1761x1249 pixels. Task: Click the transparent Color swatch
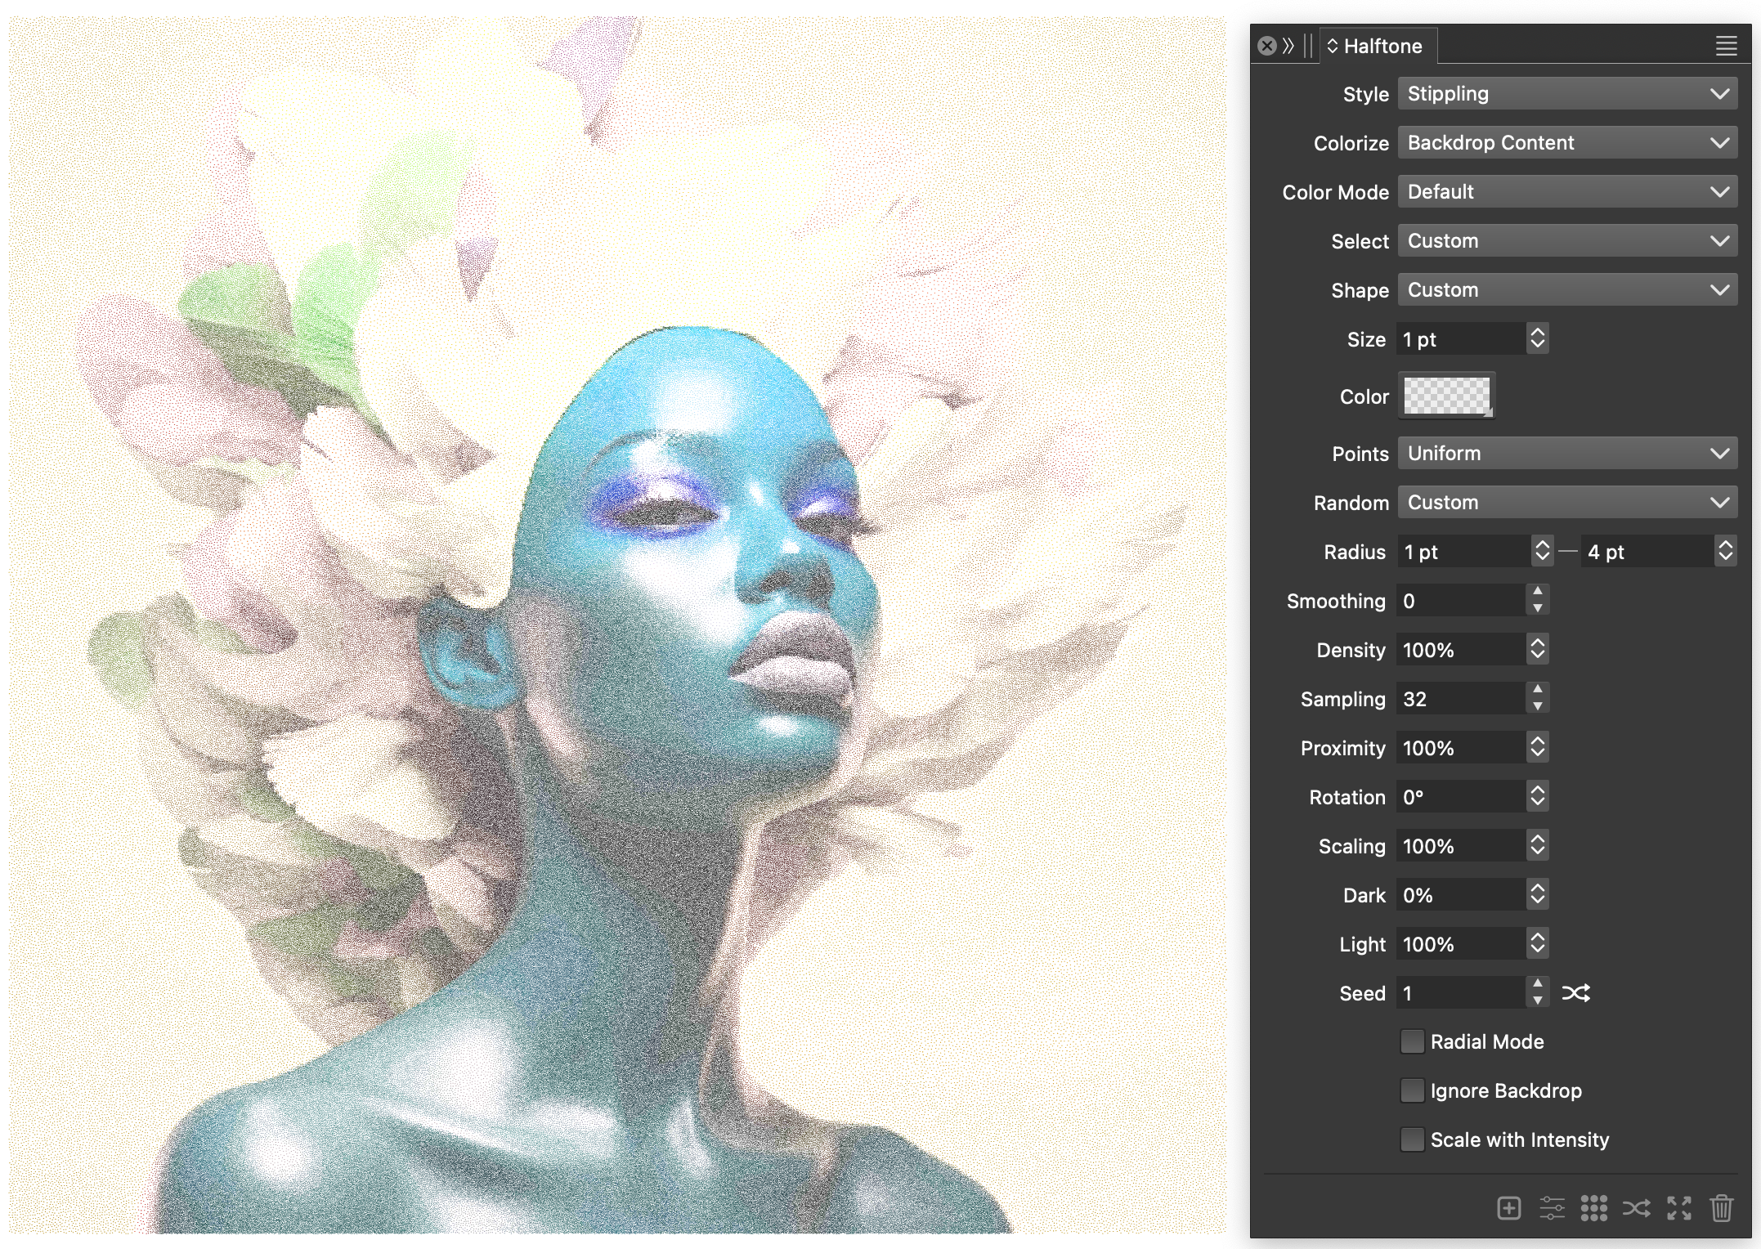[1446, 396]
